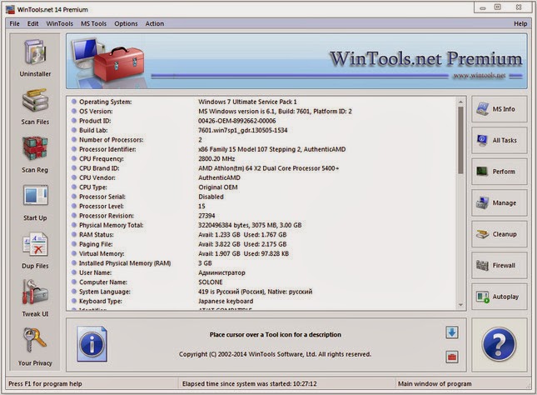Viewport: 537px width, 395px height.
Task: Select the Processor Revision row
Action: pyautogui.click(x=263, y=216)
